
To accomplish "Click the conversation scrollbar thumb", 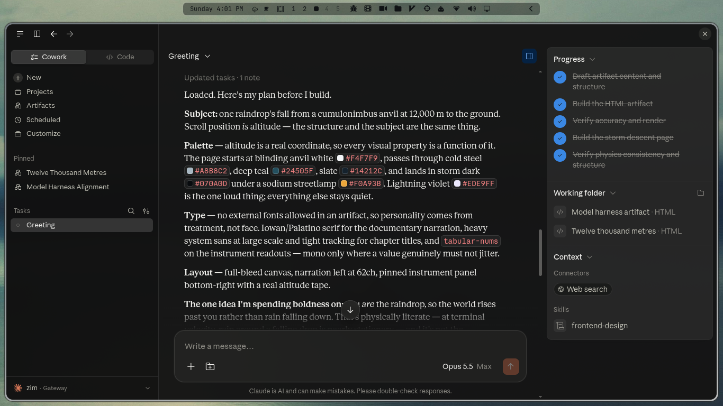I will pos(540,253).
